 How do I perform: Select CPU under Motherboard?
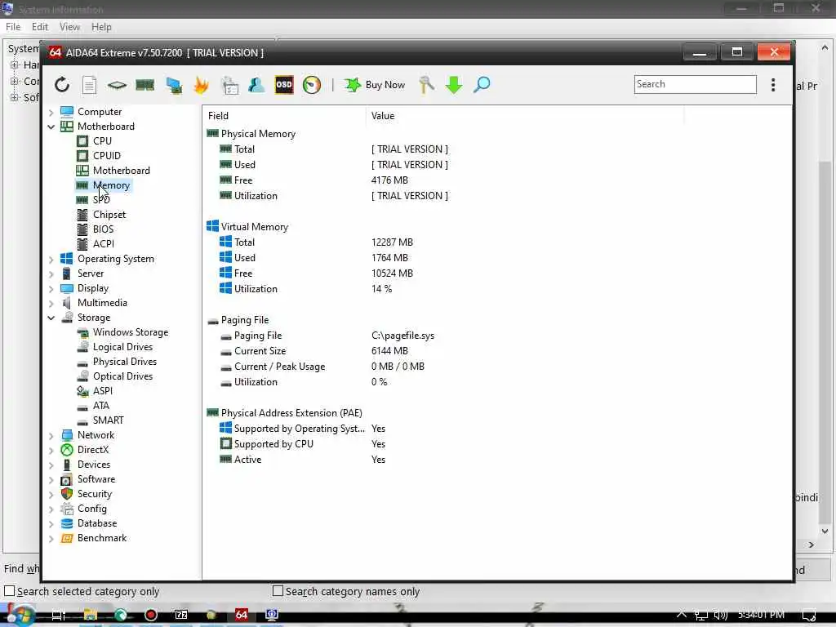[x=102, y=140]
